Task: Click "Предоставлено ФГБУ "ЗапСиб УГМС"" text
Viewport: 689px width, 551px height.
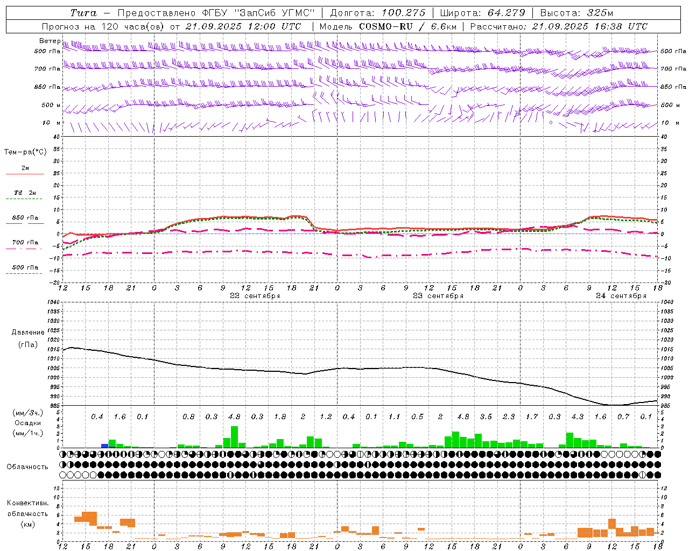Action: coord(215,13)
